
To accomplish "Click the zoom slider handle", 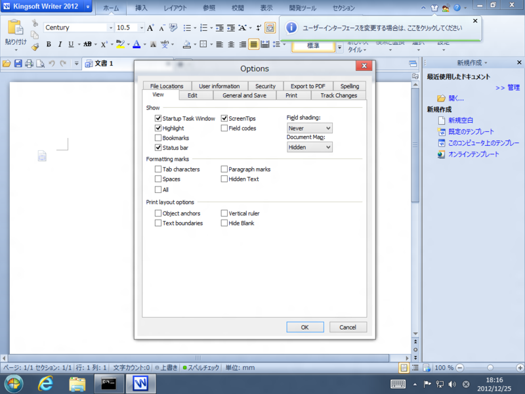I will coord(490,368).
